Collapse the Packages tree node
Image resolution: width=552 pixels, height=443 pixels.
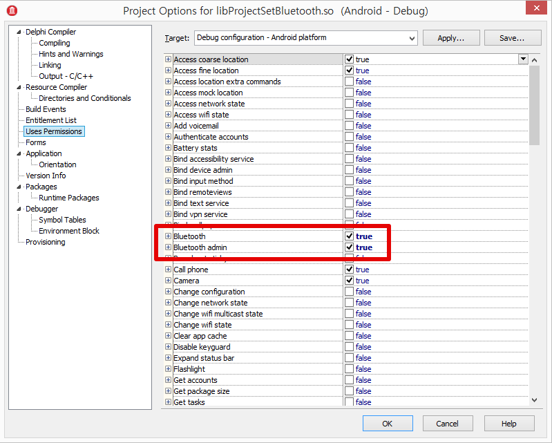click(19, 187)
